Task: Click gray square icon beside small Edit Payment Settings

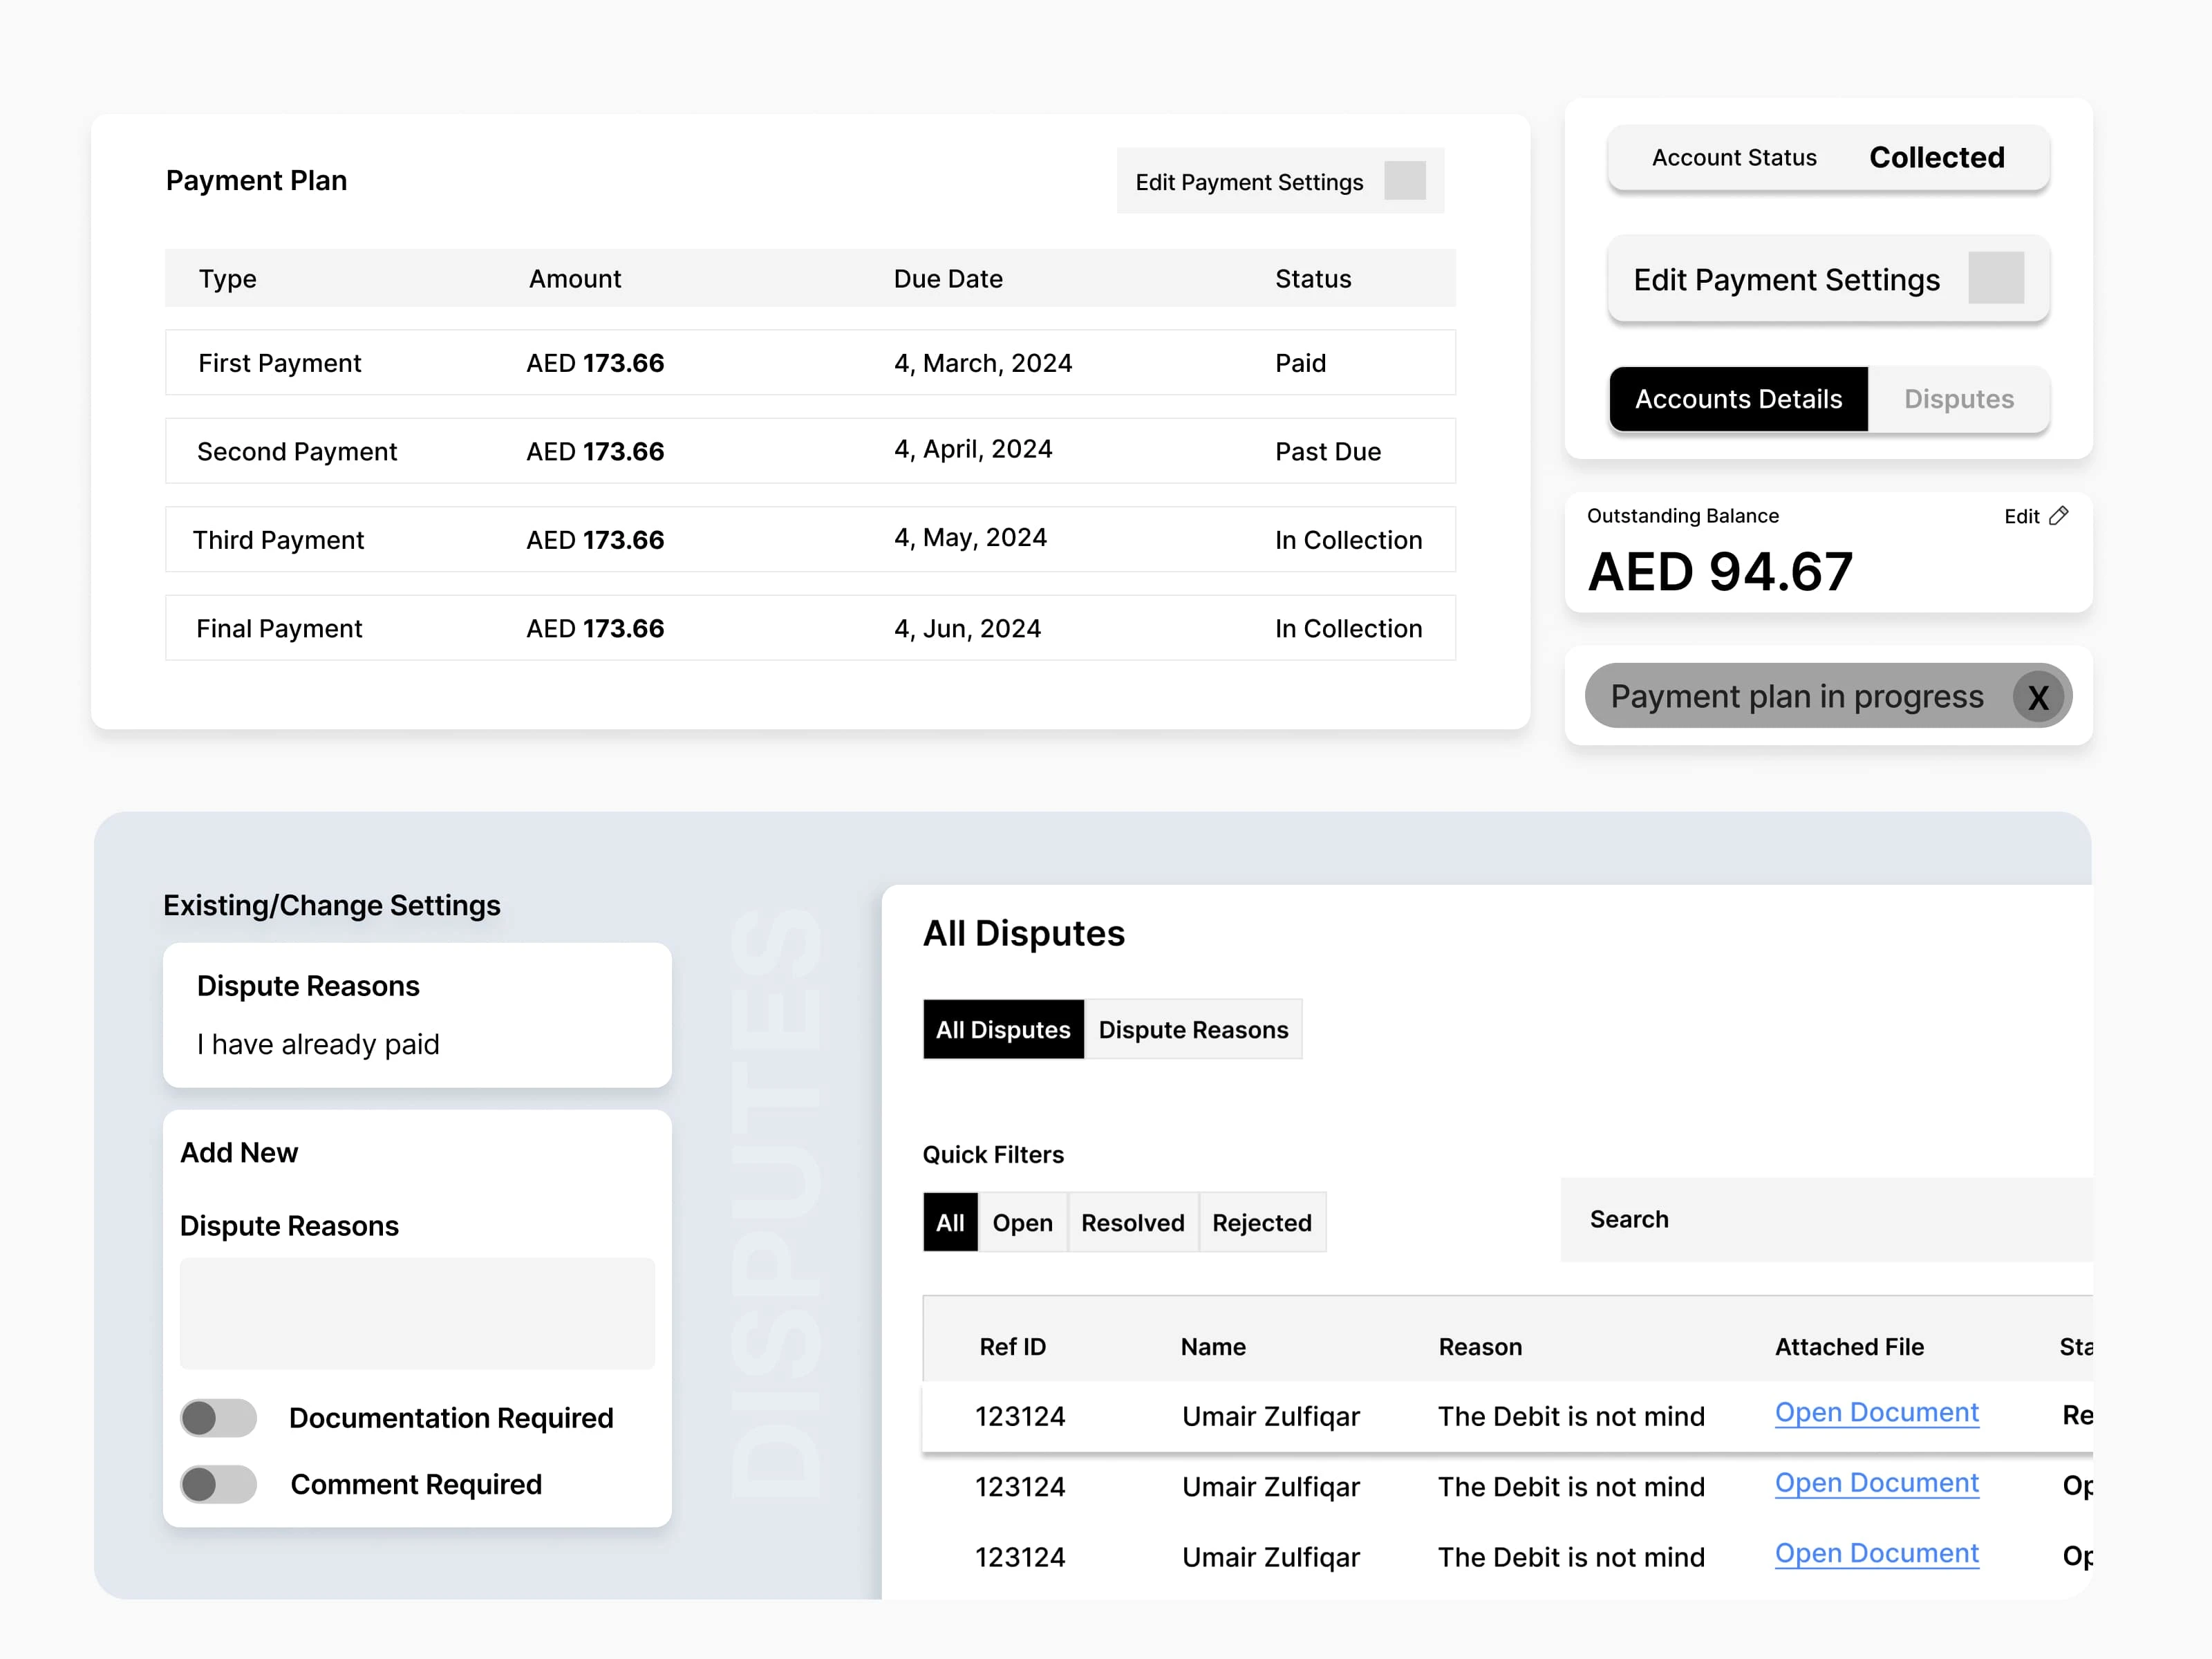Action: 1404,181
